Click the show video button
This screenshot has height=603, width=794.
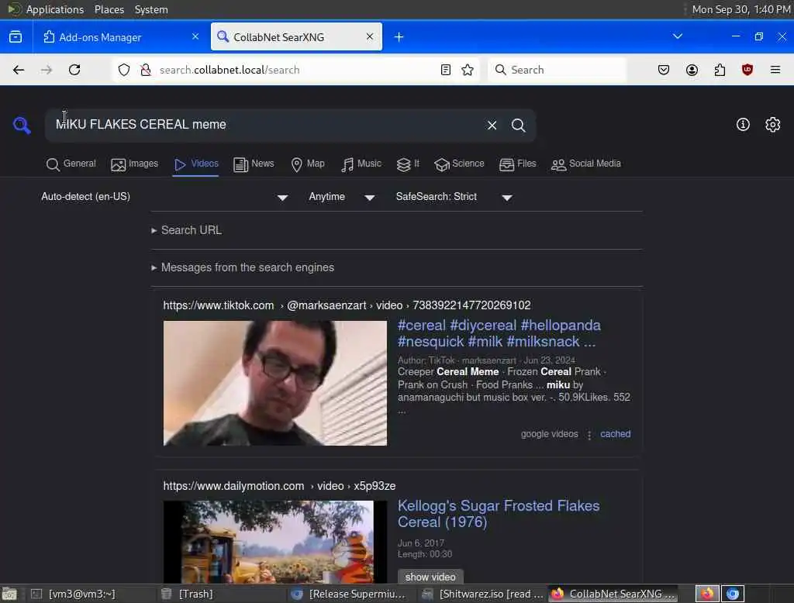tap(430, 577)
